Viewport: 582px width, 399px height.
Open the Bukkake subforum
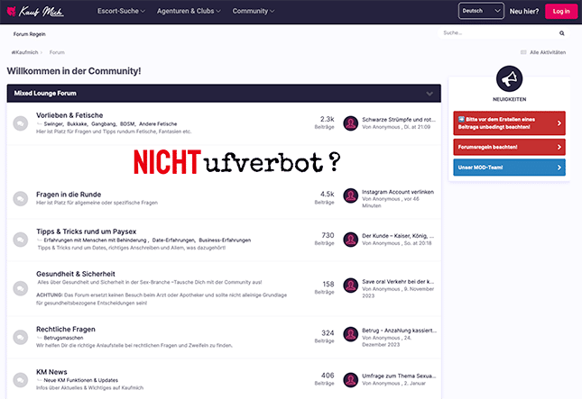point(78,124)
